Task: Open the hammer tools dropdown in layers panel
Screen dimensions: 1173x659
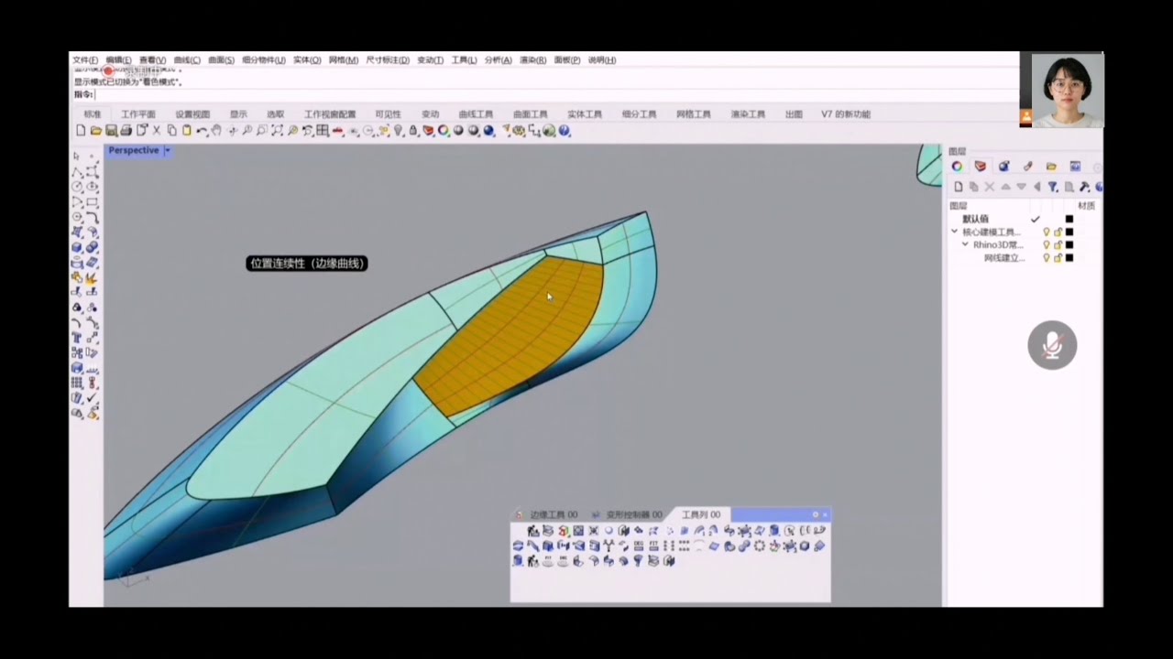Action: click(1084, 187)
